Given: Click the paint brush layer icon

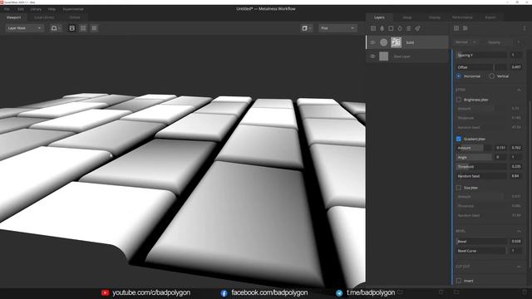Looking at the screenshot, I should pyautogui.click(x=417, y=28).
